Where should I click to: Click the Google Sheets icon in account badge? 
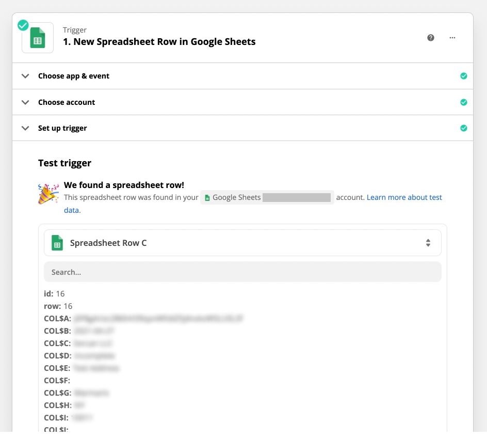[207, 198]
